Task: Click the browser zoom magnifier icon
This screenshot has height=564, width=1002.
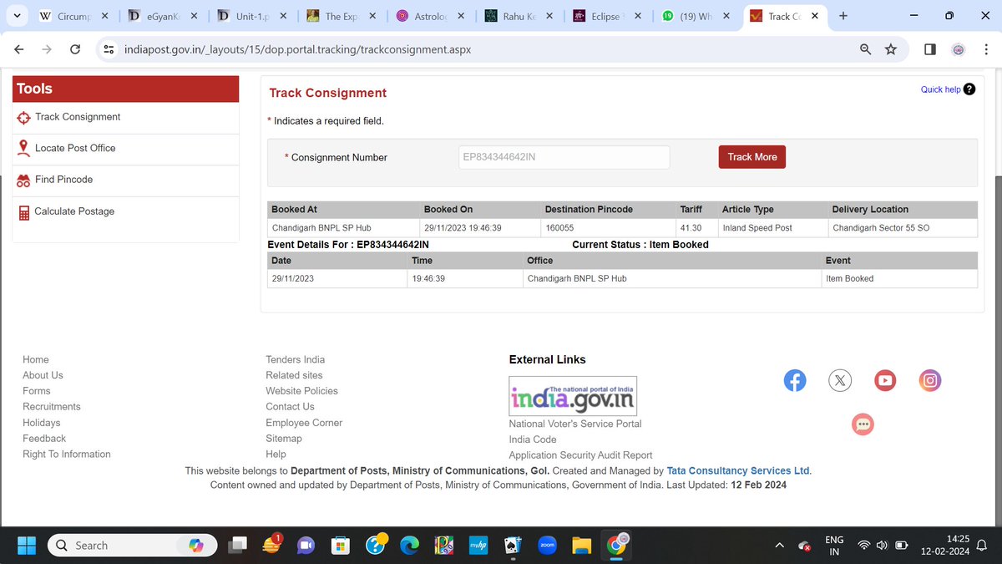Action: click(866, 49)
